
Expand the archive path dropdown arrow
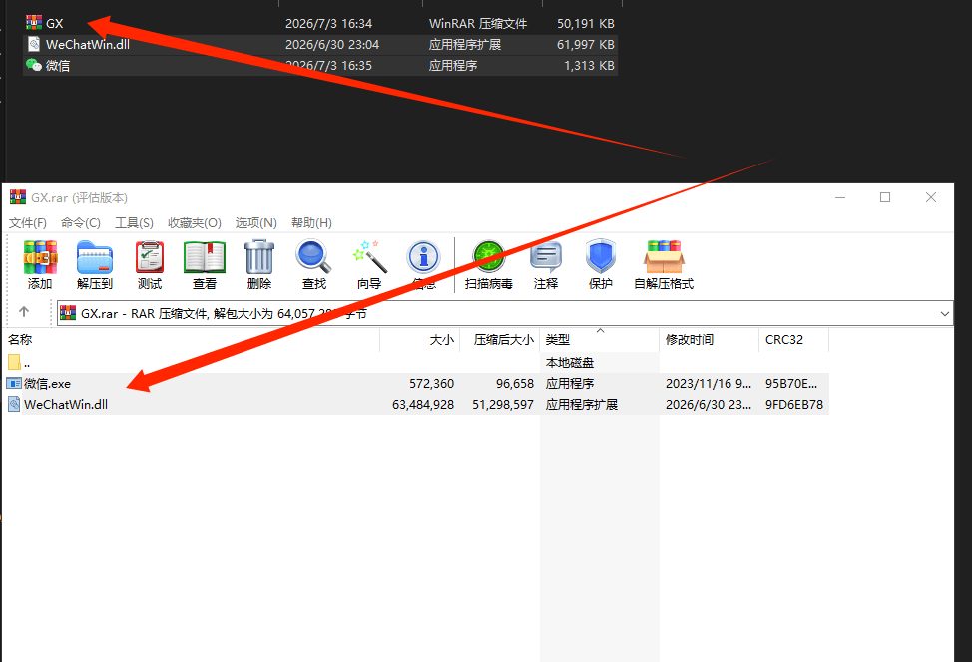pyautogui.click(x=944, y=313)
